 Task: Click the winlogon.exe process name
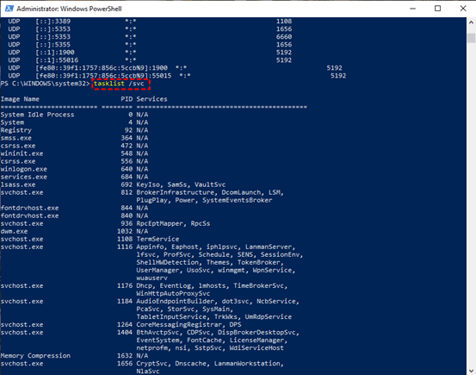click(24, 169)
